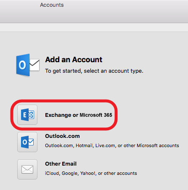Image resolution: width=188 pixels, height=190 pixels.
Task: Select Exchange or Microsoft 365 label
Action: pyautogui.click(x=79, y=115)
